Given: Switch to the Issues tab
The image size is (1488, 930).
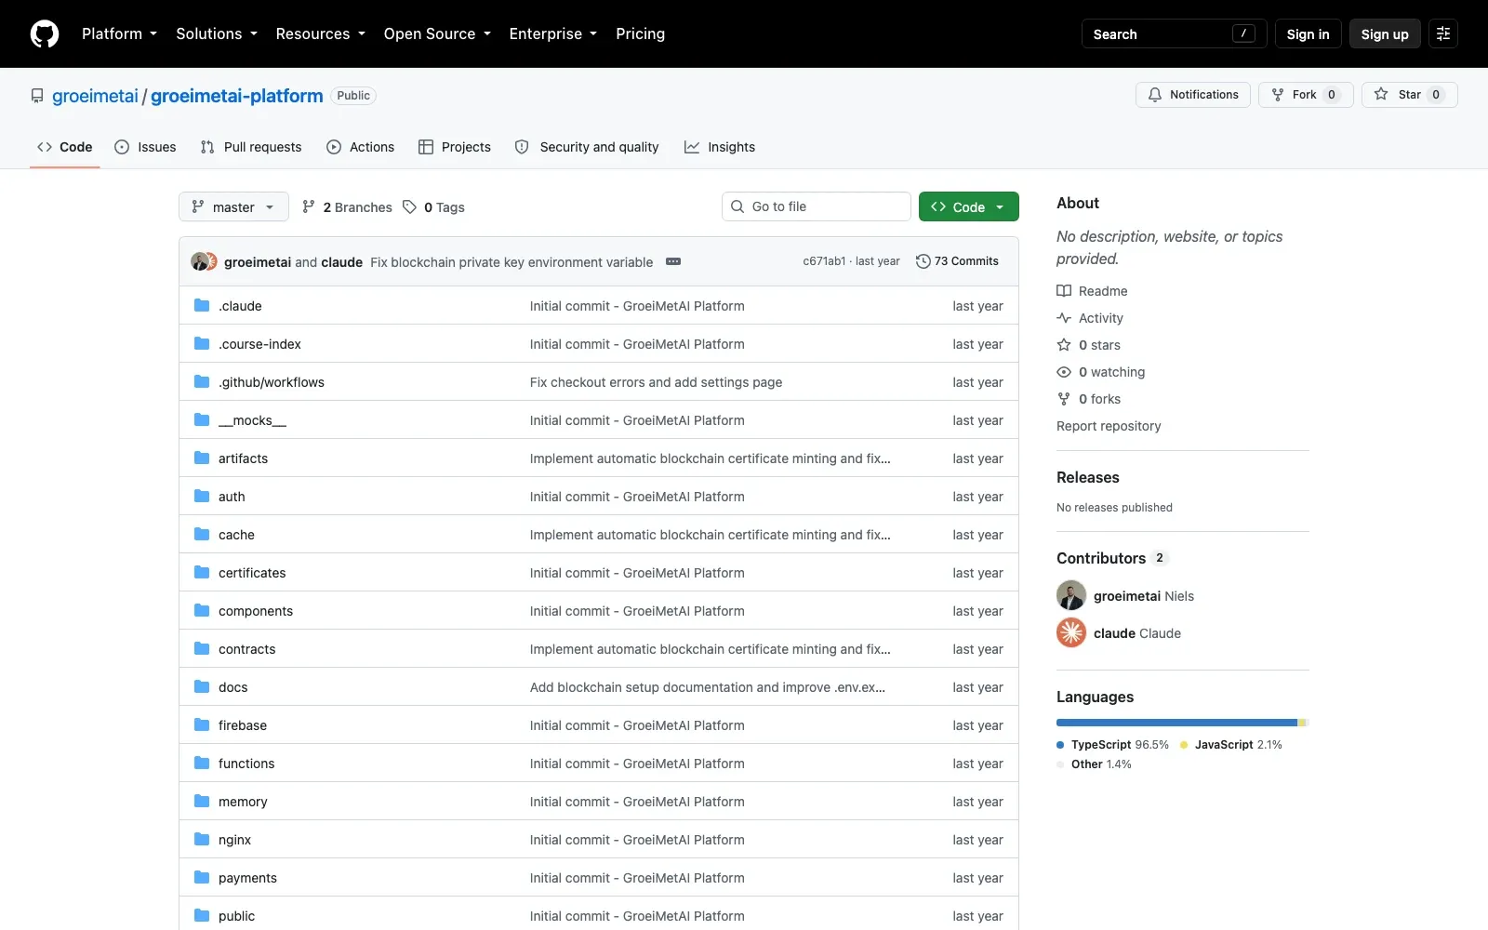Looking at the screenshot, I should tap(145, 147).
